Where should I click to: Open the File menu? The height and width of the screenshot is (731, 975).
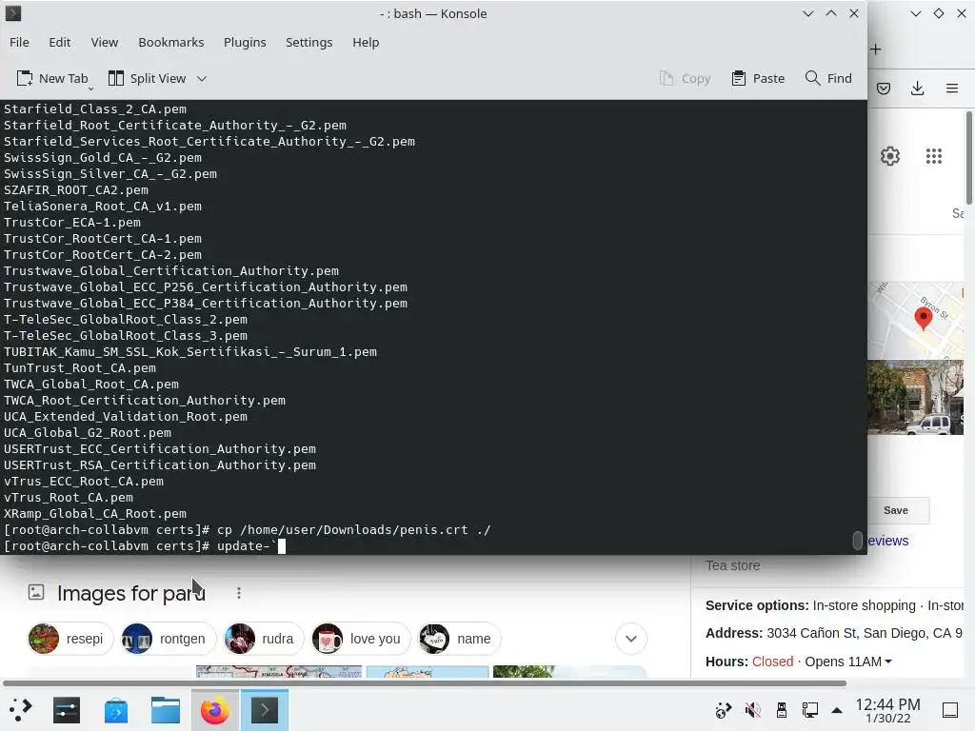coord(19,42)
